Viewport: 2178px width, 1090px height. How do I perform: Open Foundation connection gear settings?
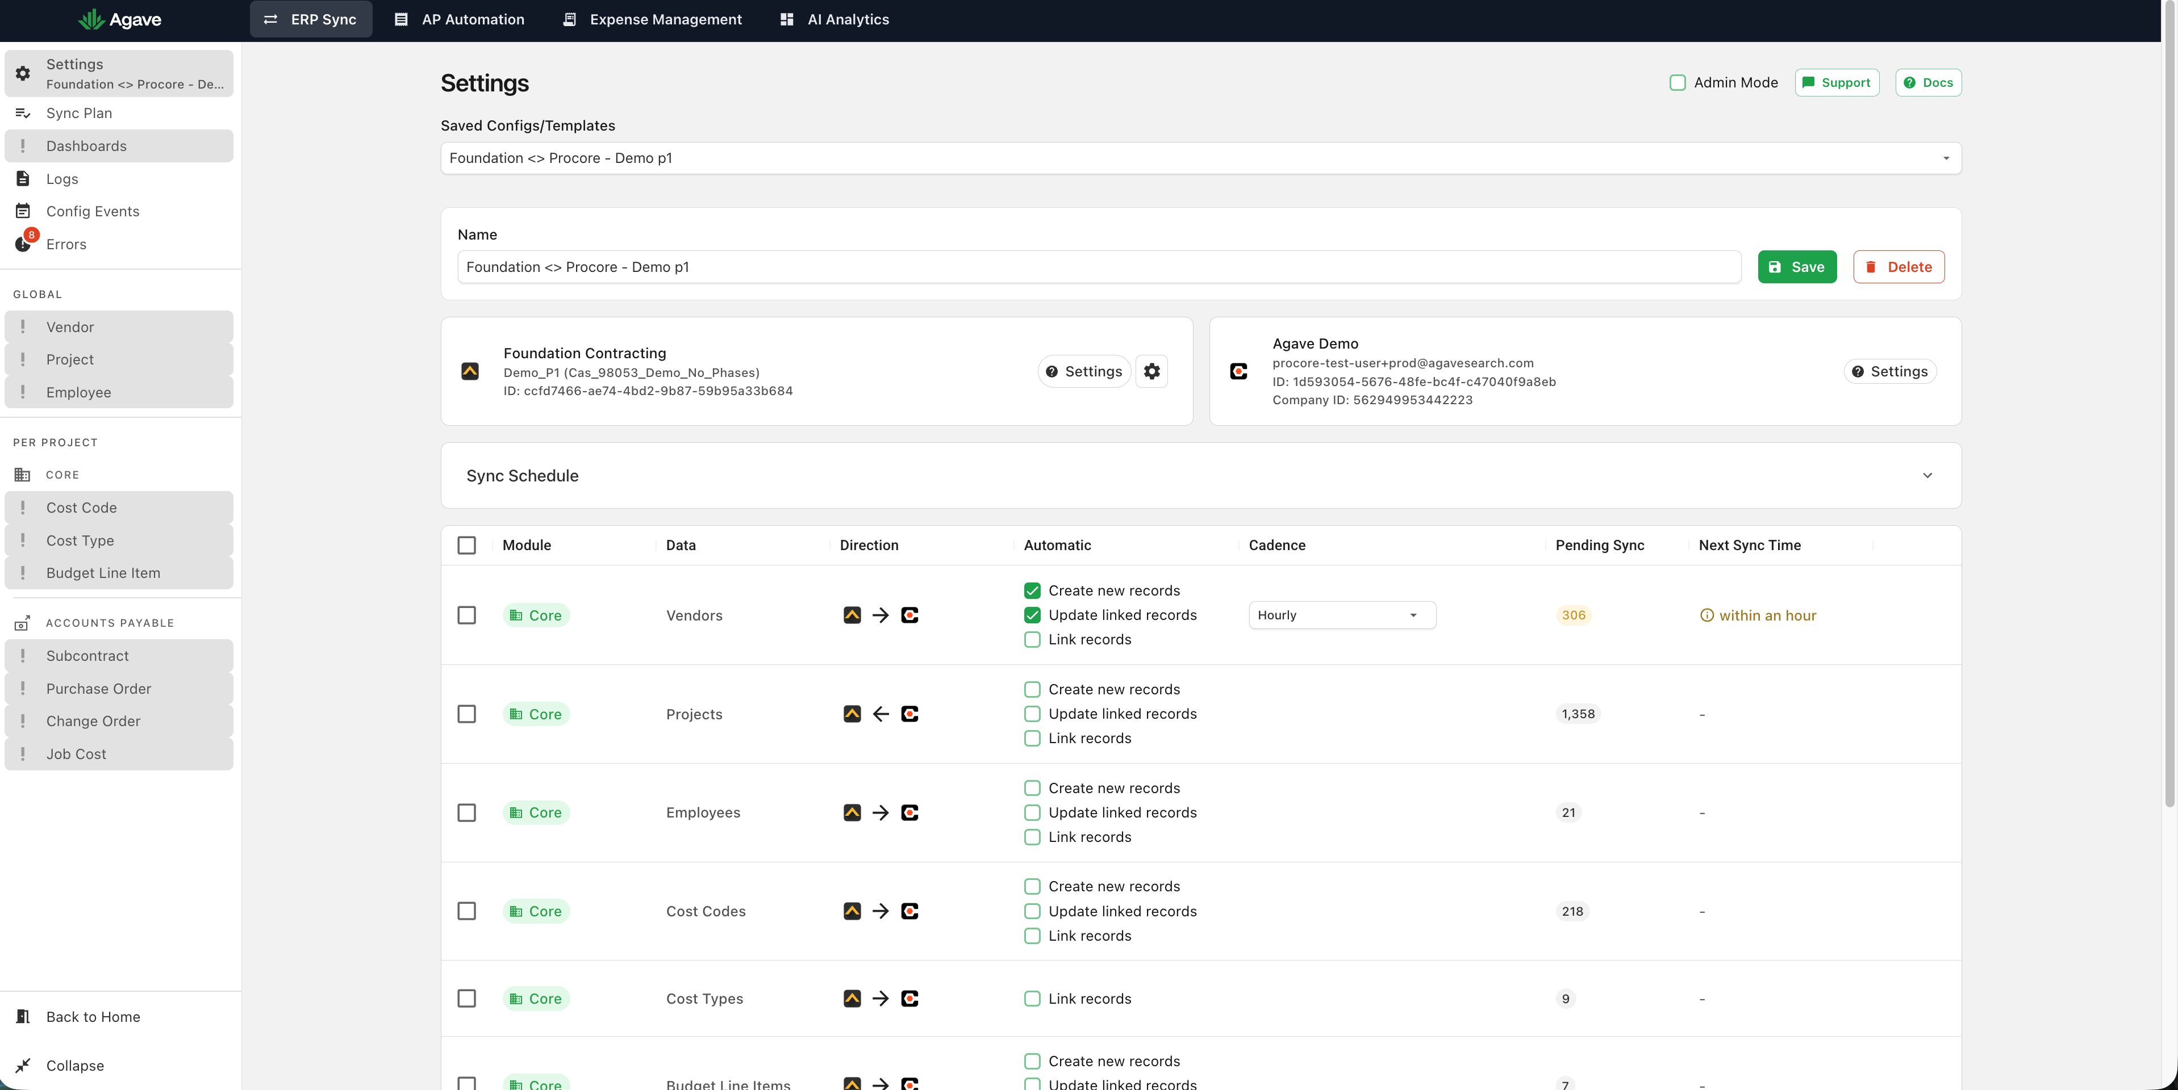tap(1151, 371)
